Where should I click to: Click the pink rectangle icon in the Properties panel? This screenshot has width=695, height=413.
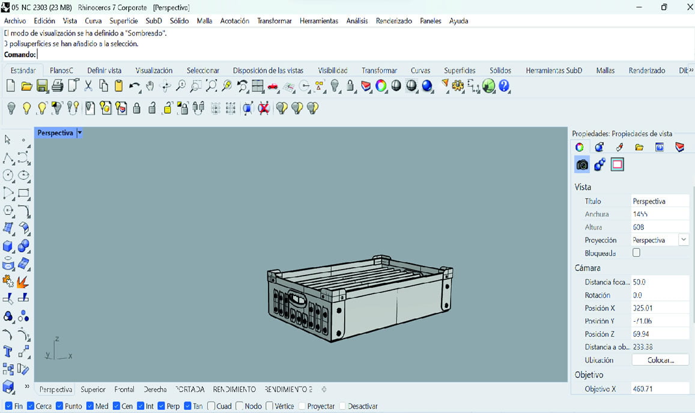click(x=617, y=164)
